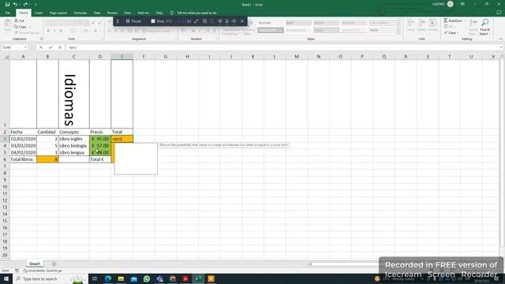This screenshot has height=284, width=505.
Task: Switch to the Page Layout tab
Action: [x=58, y=13]
